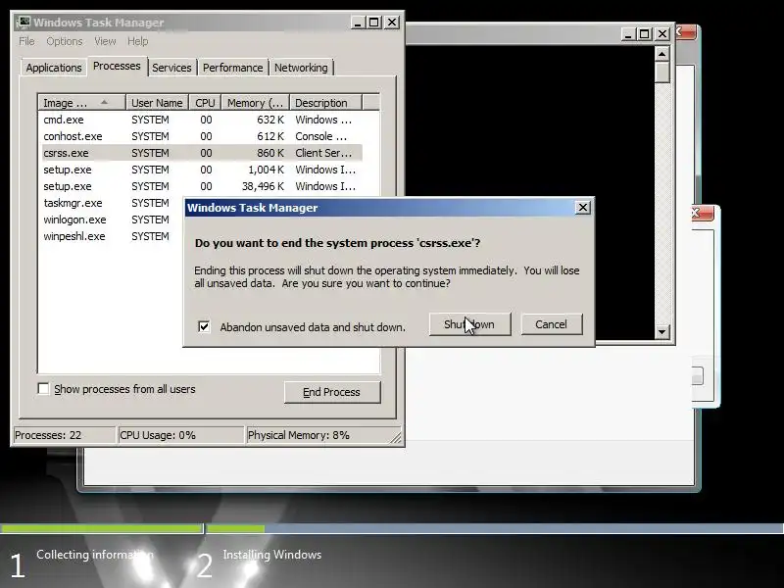The width and height of the screenshot is (784, 588).
Task: Switch to the Services tab
Action: pyautogui.click(x=171, y=68)
